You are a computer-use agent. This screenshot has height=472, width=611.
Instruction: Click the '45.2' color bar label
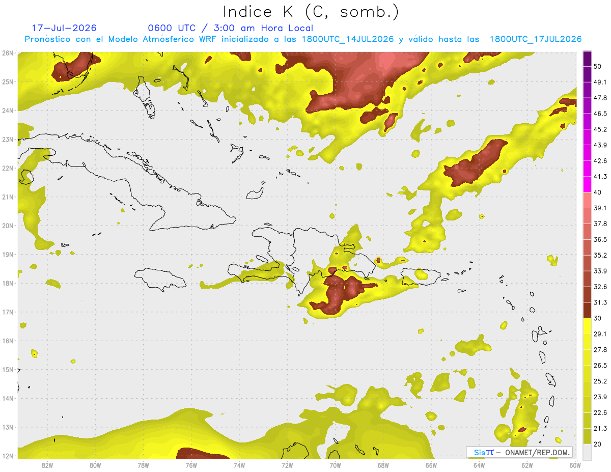pyautogui.click(x=600, y=129)
